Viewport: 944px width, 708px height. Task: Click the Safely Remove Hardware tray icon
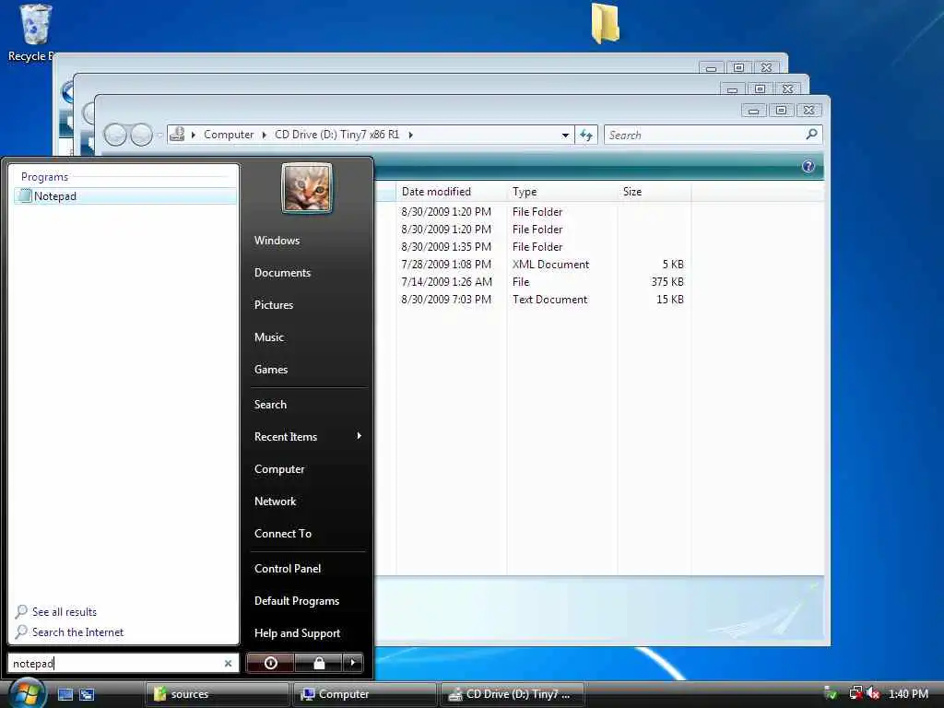(831, 693)
